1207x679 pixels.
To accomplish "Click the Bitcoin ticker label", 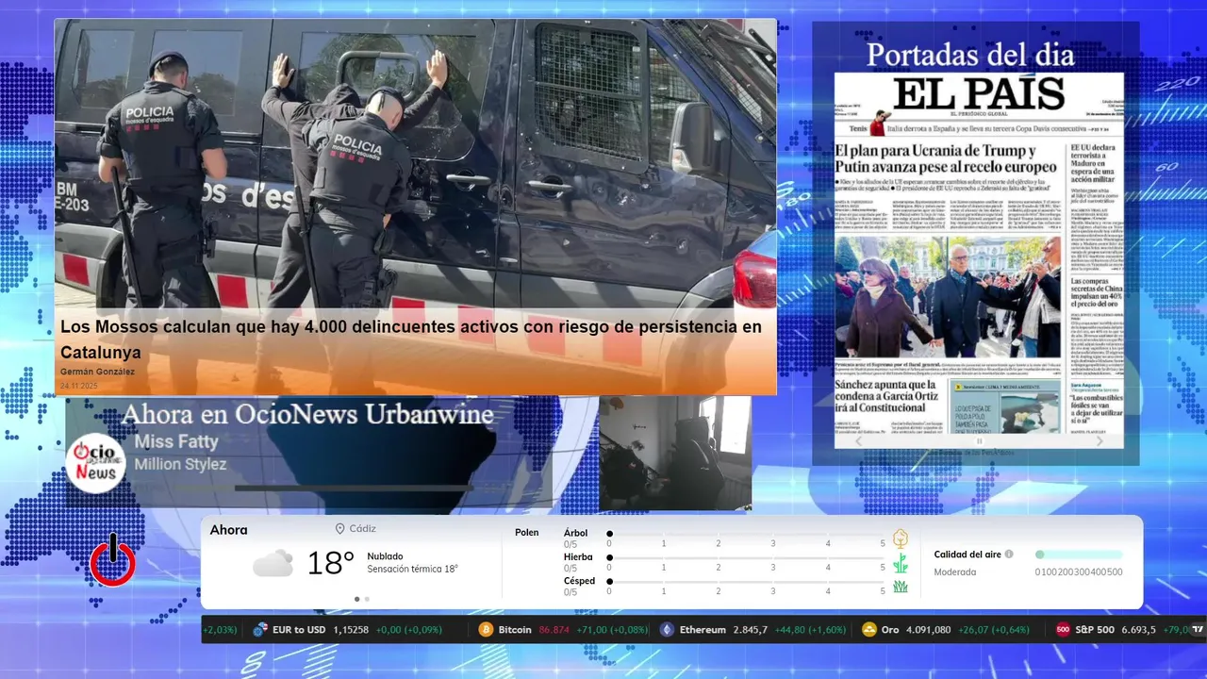I will point(515,629).
